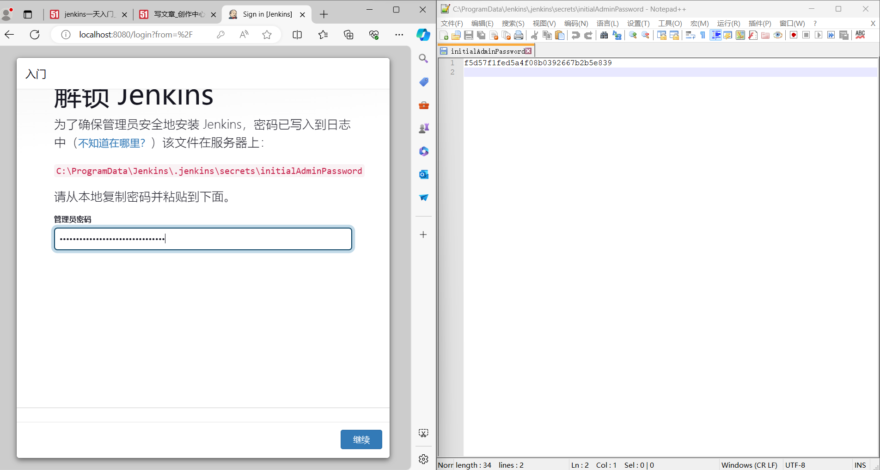Viewport: 880px width, 470px height.
Task: Click the browser Back arrow
Action: click(x=9, y=35)
